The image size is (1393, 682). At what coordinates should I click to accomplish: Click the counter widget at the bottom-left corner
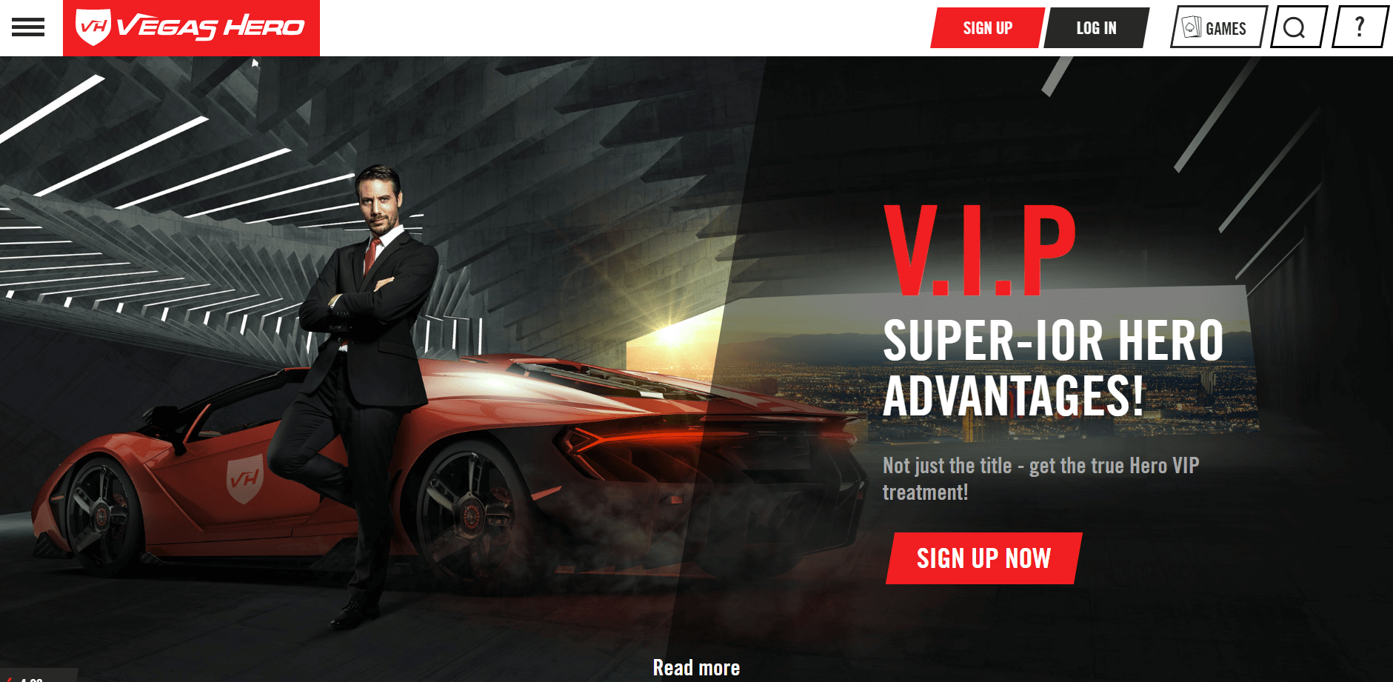39,675
